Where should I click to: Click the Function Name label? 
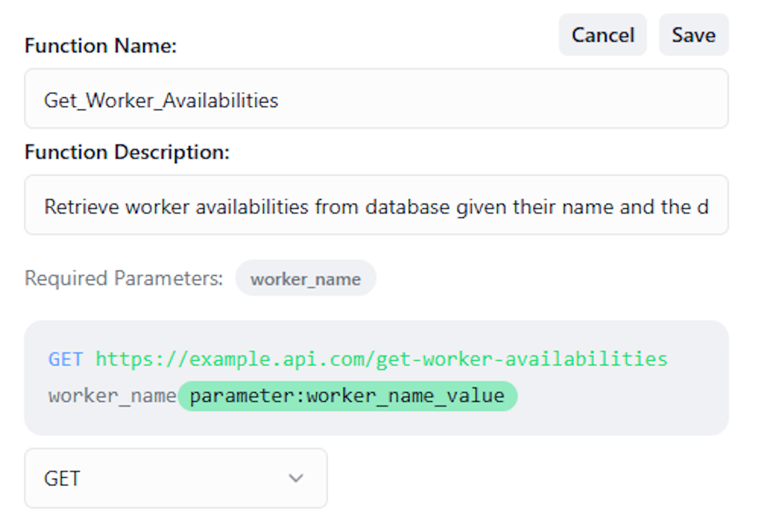point(101,46)
